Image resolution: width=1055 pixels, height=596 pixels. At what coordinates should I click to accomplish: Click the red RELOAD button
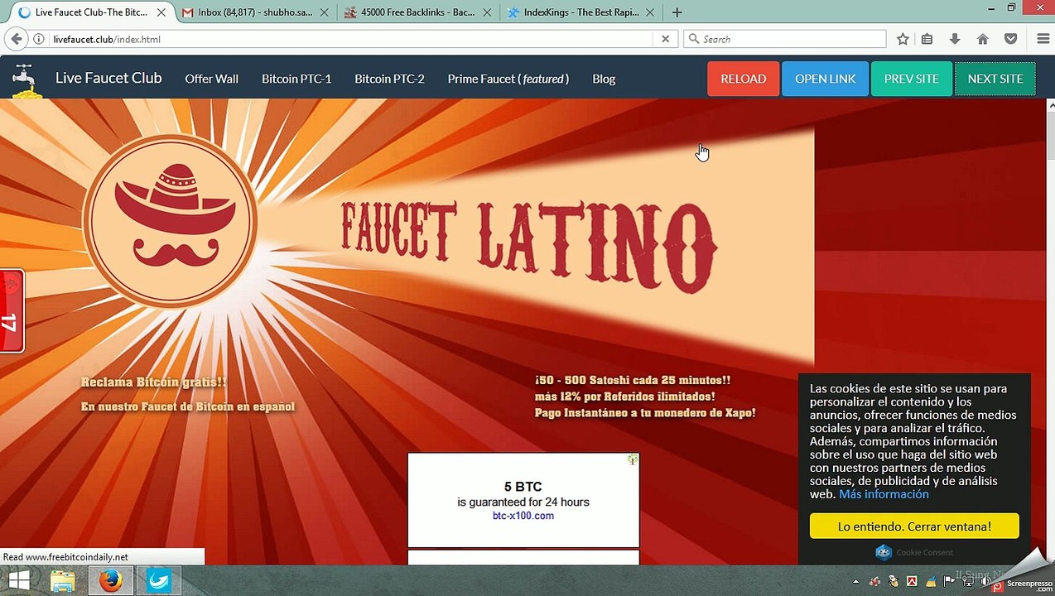click(x=743, y=79)
